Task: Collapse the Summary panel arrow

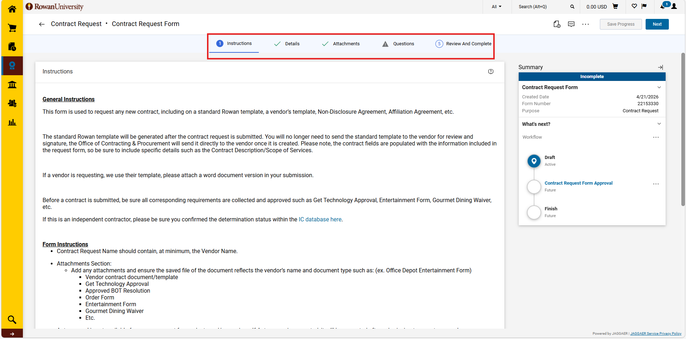Action: (661, 67)
